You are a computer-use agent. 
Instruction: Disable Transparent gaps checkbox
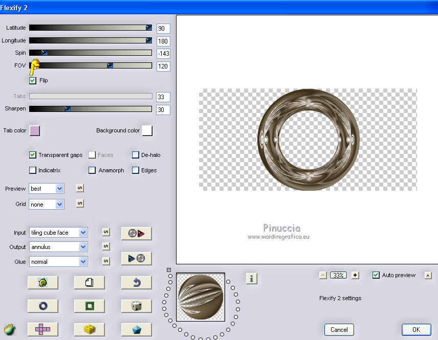pyautogui.click(x=33, y=155)
